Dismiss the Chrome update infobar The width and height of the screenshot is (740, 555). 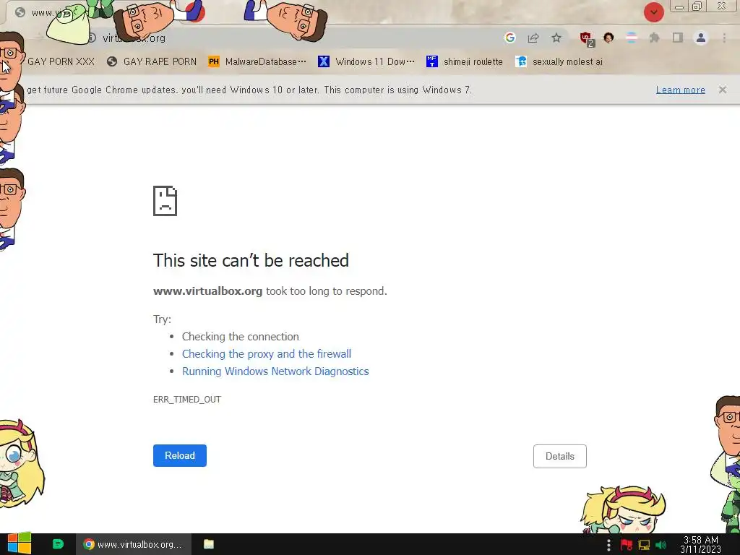(722, 89)
